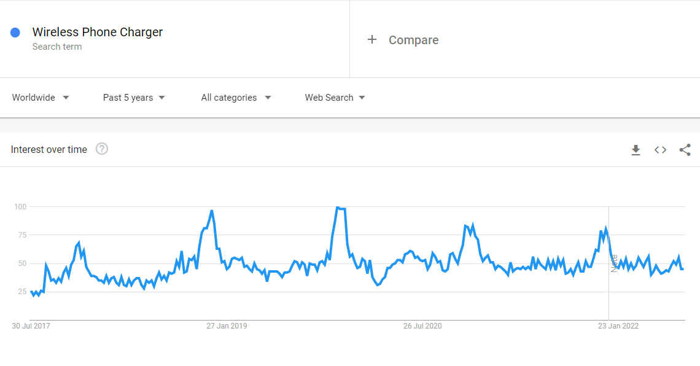
Task: Click the 30 Jul 2017 axis label
Action: tap(31, 326)
